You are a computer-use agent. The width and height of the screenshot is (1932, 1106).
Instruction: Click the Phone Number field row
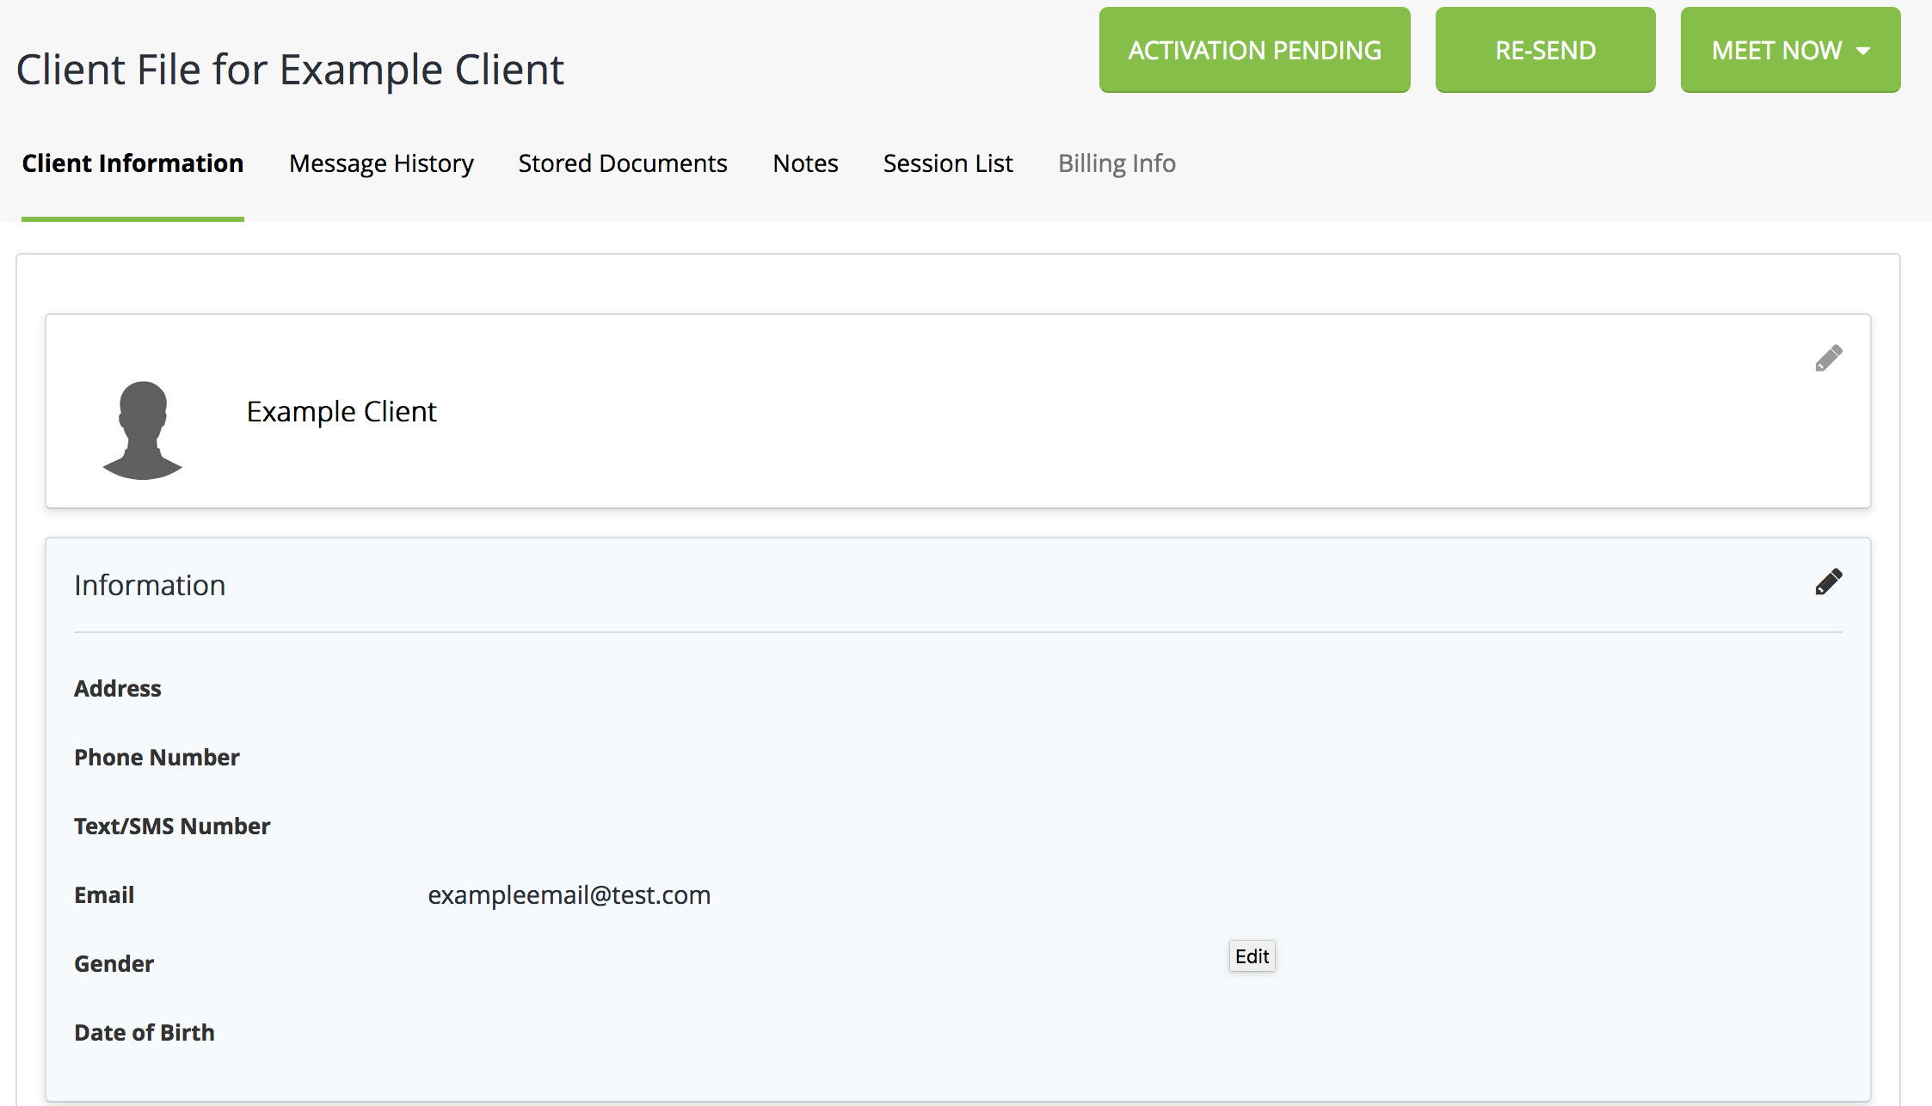[x=157, y=758]
